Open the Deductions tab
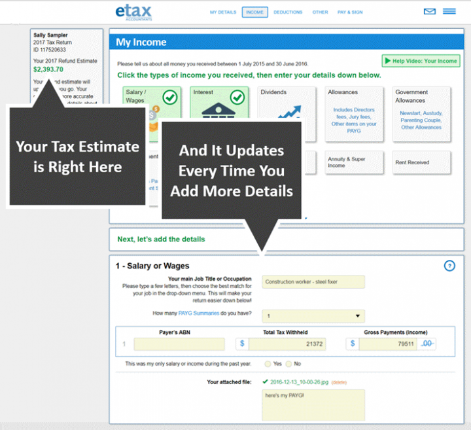471x430 pixels. 288,12
